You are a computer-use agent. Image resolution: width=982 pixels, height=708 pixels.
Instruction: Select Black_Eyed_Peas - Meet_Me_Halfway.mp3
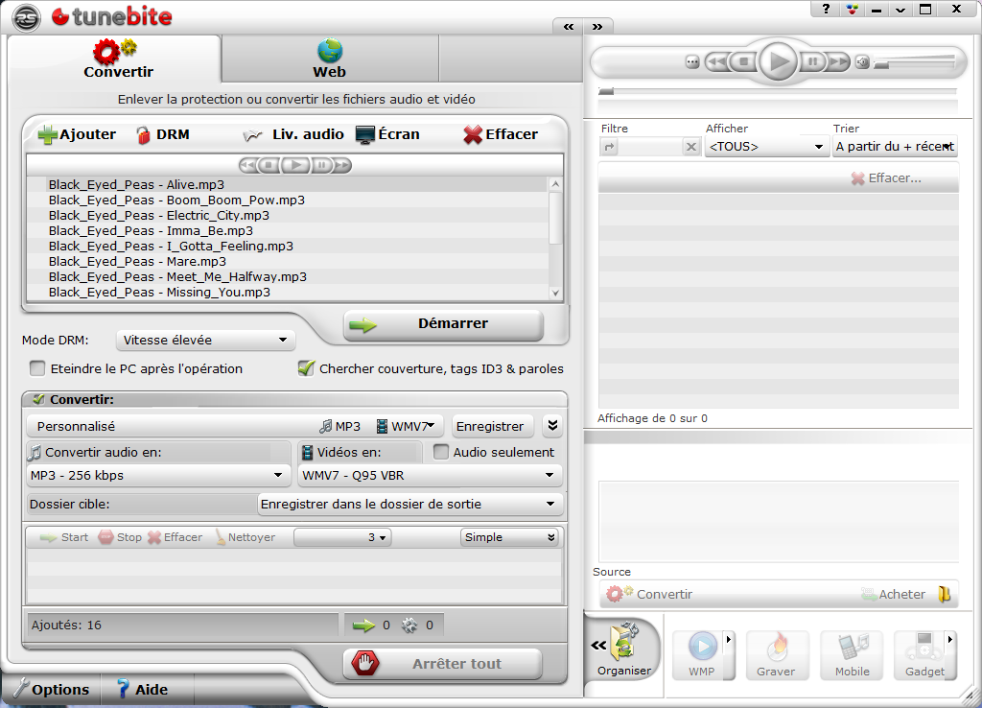[x=177, y=277]
